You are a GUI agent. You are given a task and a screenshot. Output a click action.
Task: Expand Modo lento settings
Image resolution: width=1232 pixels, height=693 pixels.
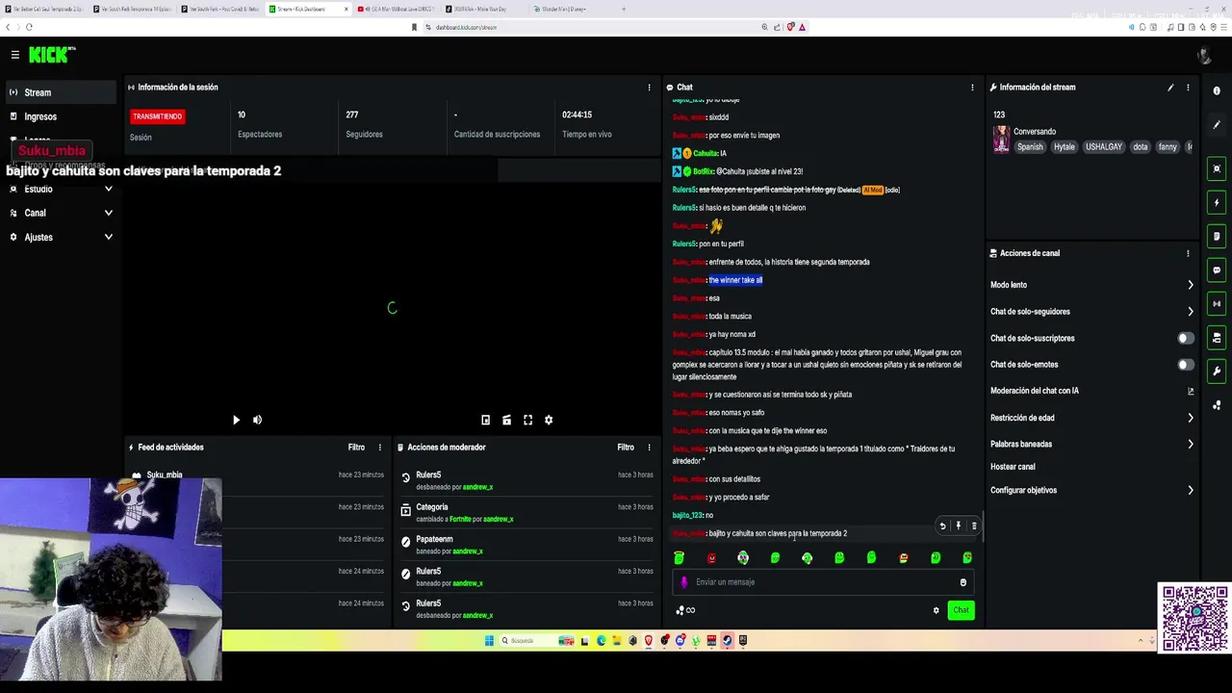[1191, 285]
